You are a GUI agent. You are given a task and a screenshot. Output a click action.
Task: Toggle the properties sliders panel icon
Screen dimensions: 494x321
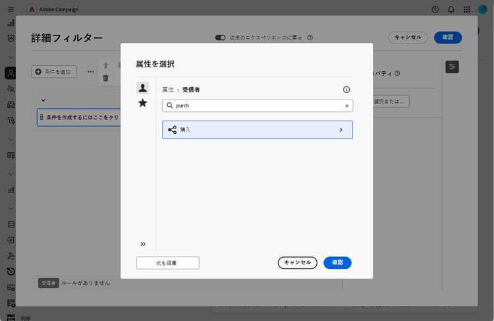point(452,67)
